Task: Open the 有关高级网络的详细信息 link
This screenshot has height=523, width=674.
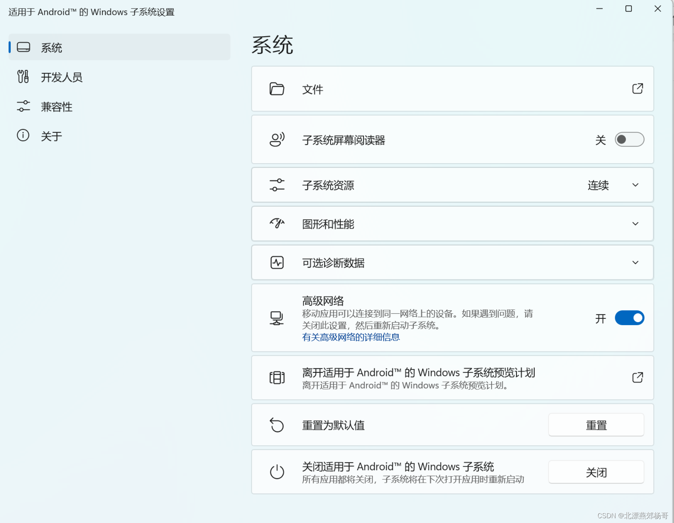Action: [x=351, y=337]
